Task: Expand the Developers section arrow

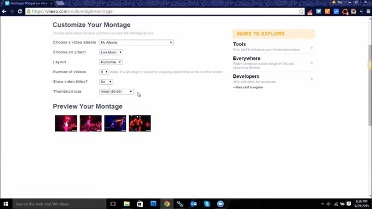Action: pyautogui.click(x=312, y=79)
